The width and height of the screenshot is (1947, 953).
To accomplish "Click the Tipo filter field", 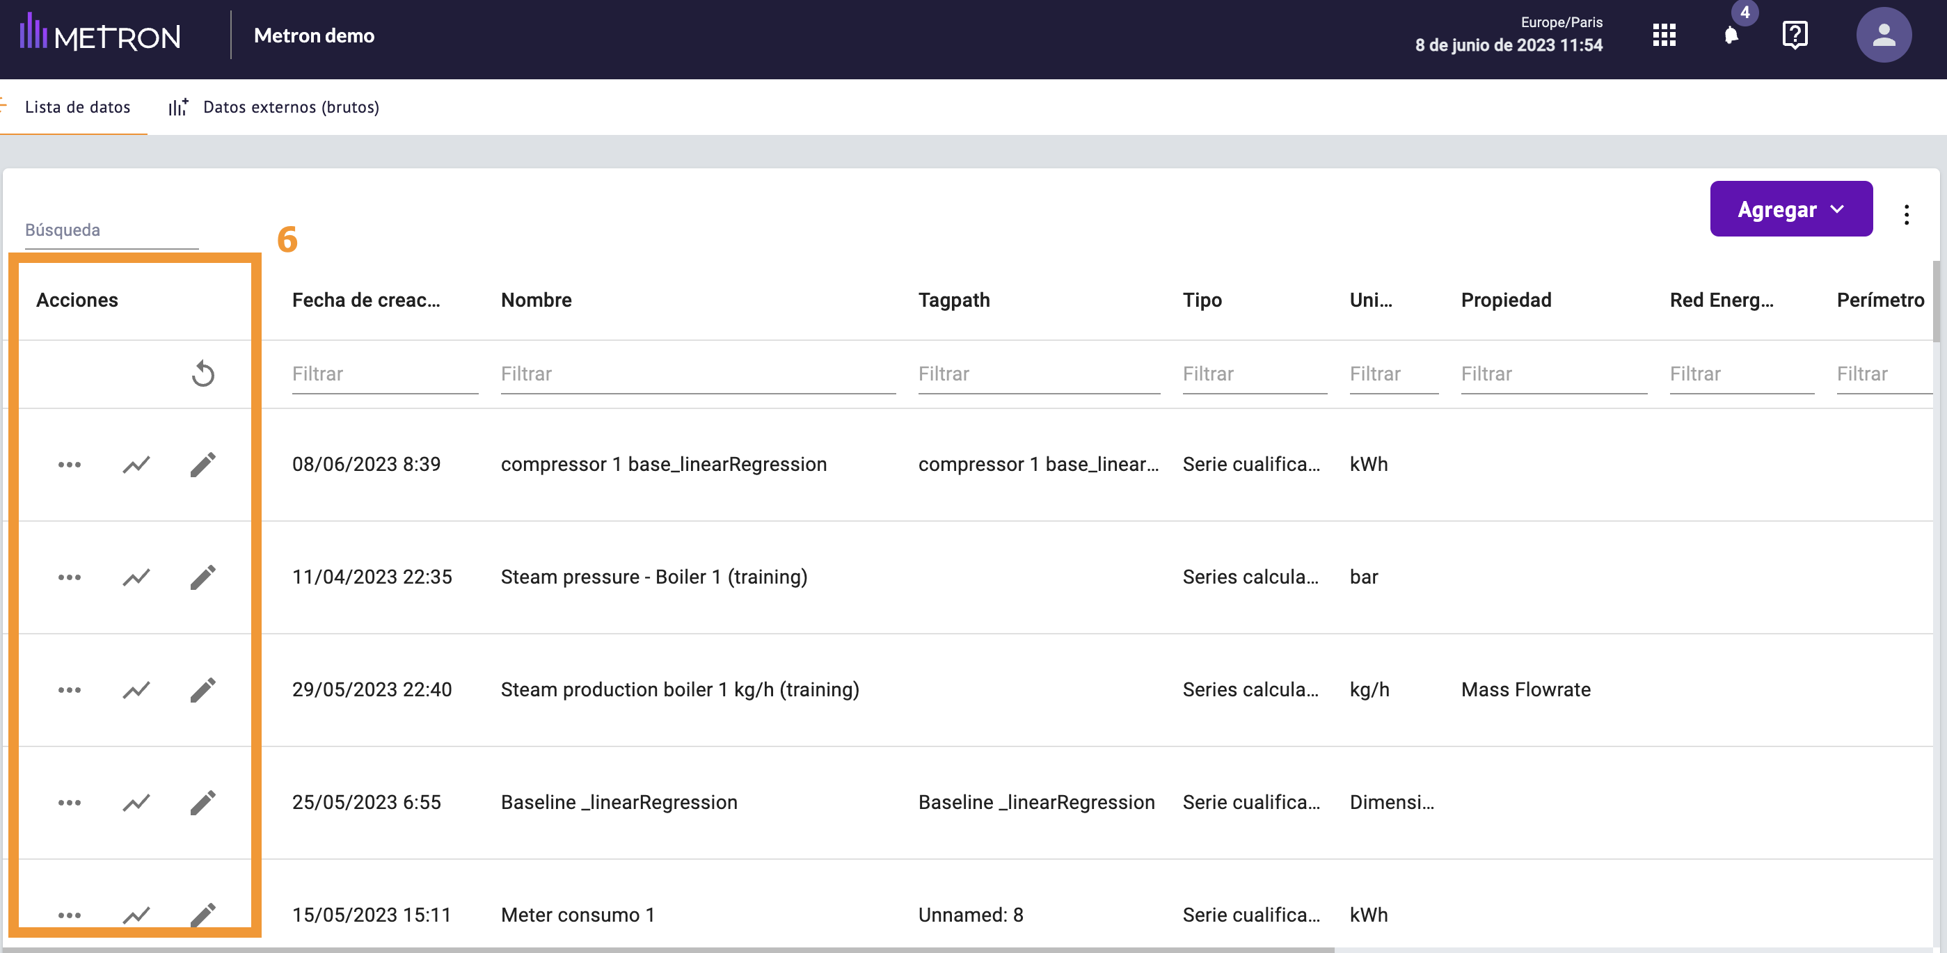I will [1254, 375].
